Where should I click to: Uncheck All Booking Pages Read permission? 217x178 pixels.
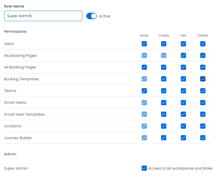(144, 67)
